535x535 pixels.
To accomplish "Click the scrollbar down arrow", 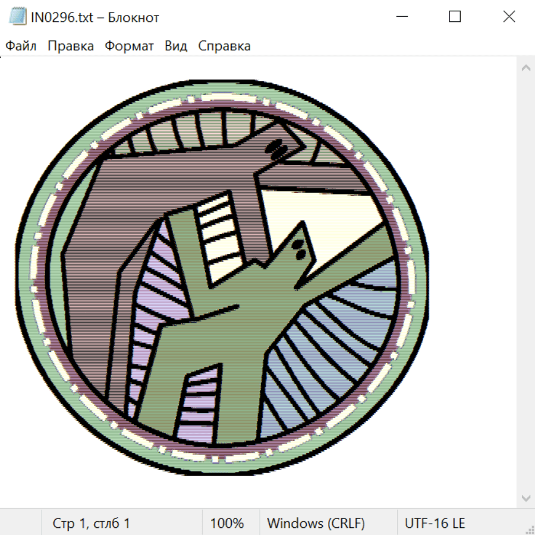I will tap(525, 497).
